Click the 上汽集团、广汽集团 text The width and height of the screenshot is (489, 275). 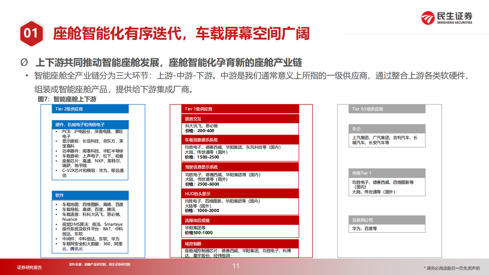point(385,140)
